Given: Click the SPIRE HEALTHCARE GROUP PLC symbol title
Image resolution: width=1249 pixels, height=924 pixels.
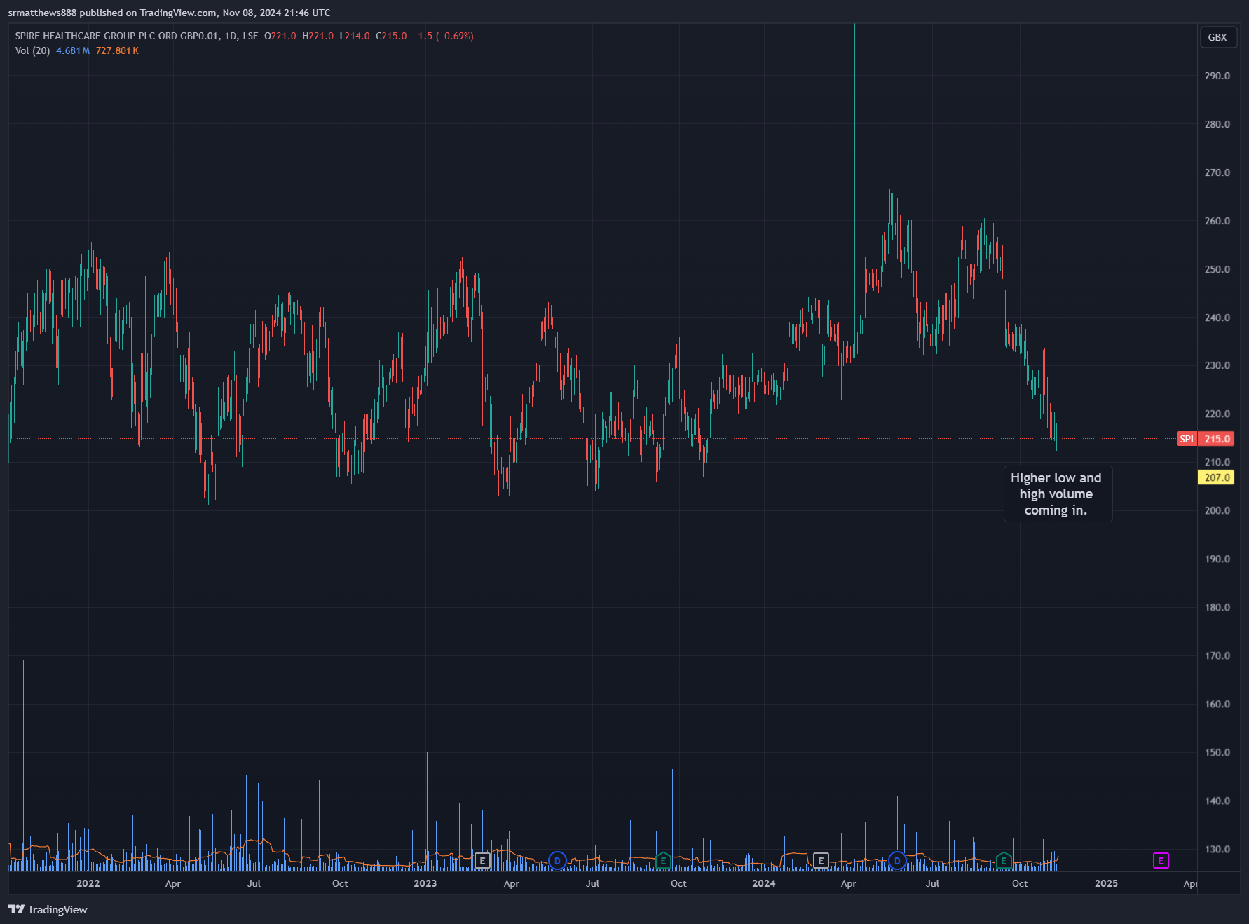Looking at the screenshot, I should pyautogui.click(x=137, y=36).
